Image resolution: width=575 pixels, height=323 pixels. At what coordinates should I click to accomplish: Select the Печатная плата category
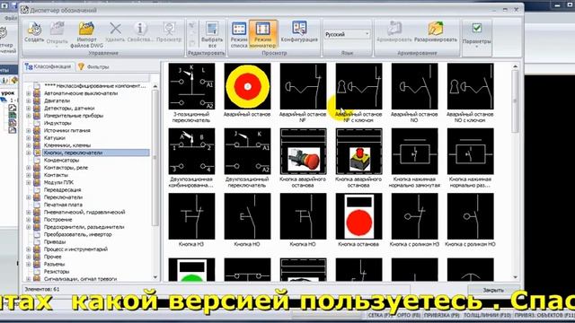(63, 205)
